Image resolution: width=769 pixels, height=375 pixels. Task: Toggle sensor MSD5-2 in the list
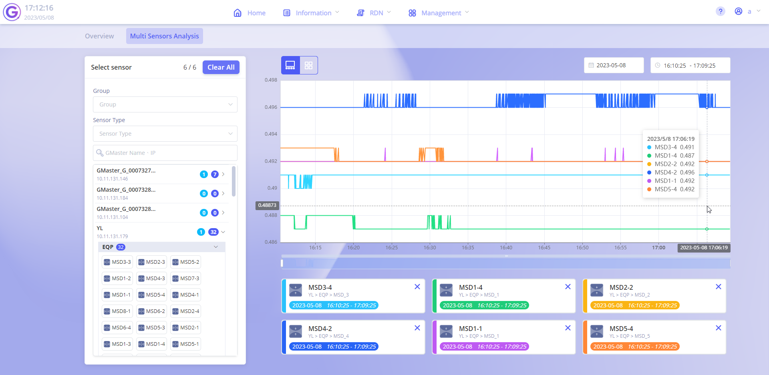[185, 262]
